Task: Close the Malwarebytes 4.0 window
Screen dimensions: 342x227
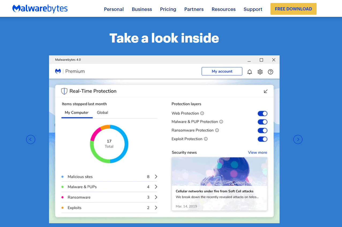Action: [x=273, y=60]
